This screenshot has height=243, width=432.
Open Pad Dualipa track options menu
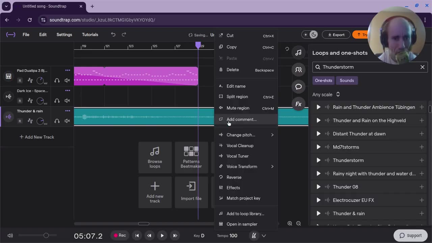click(x=67, y=70)
